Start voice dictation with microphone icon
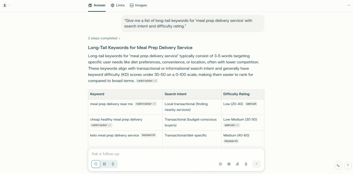 click(246, 164)
